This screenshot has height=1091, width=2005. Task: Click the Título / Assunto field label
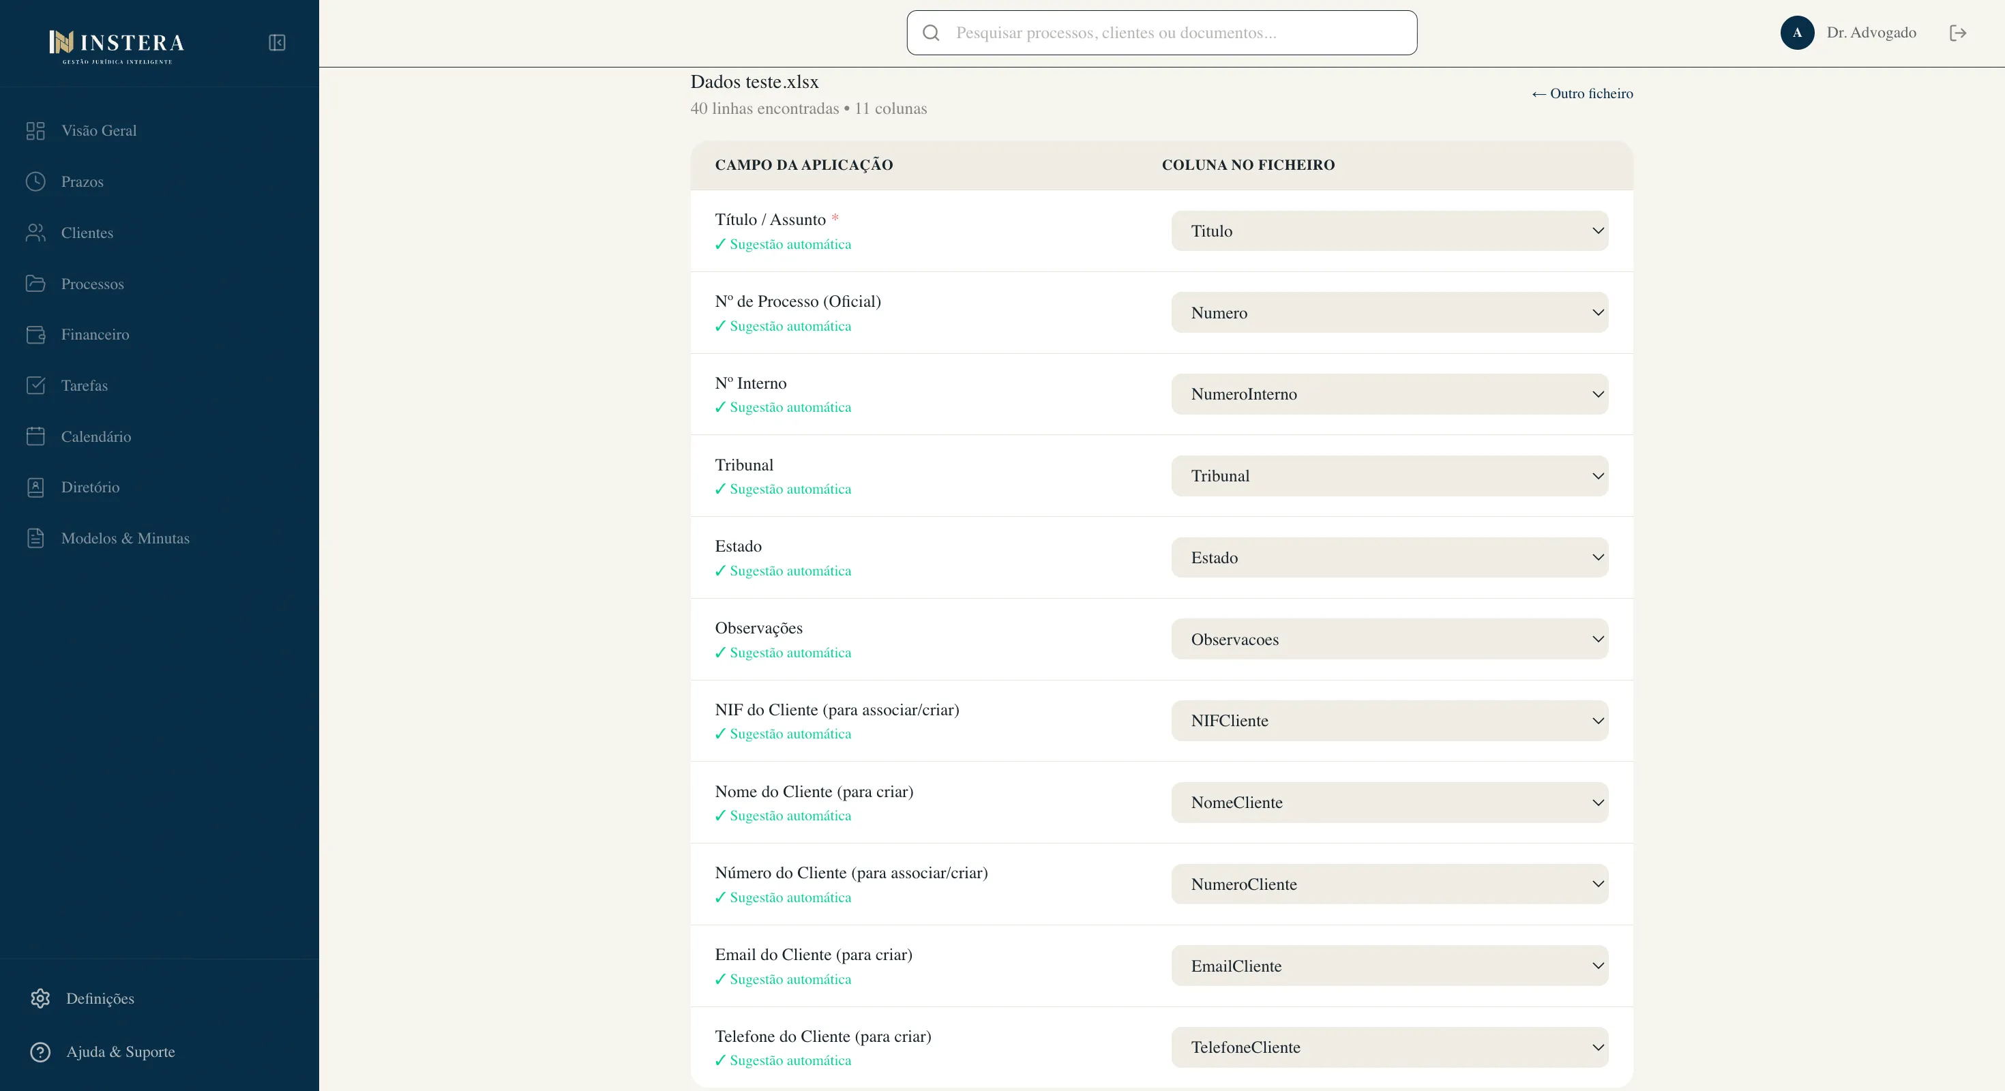pos(771,220)
